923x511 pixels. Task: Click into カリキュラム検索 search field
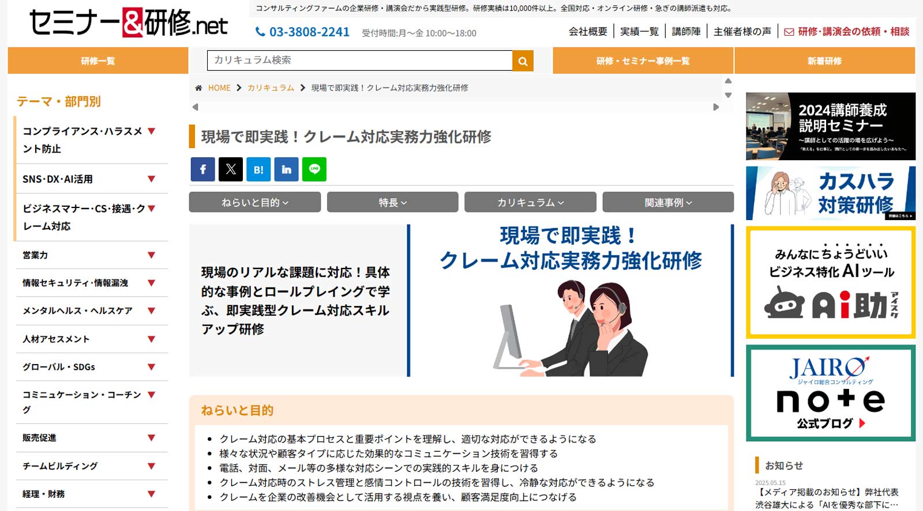(359, 60)
